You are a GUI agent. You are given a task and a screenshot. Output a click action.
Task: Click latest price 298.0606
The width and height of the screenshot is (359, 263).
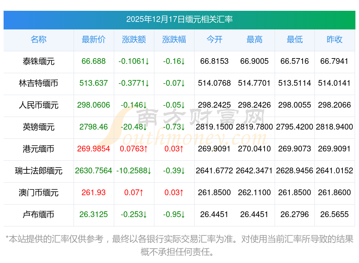(93, 105)
